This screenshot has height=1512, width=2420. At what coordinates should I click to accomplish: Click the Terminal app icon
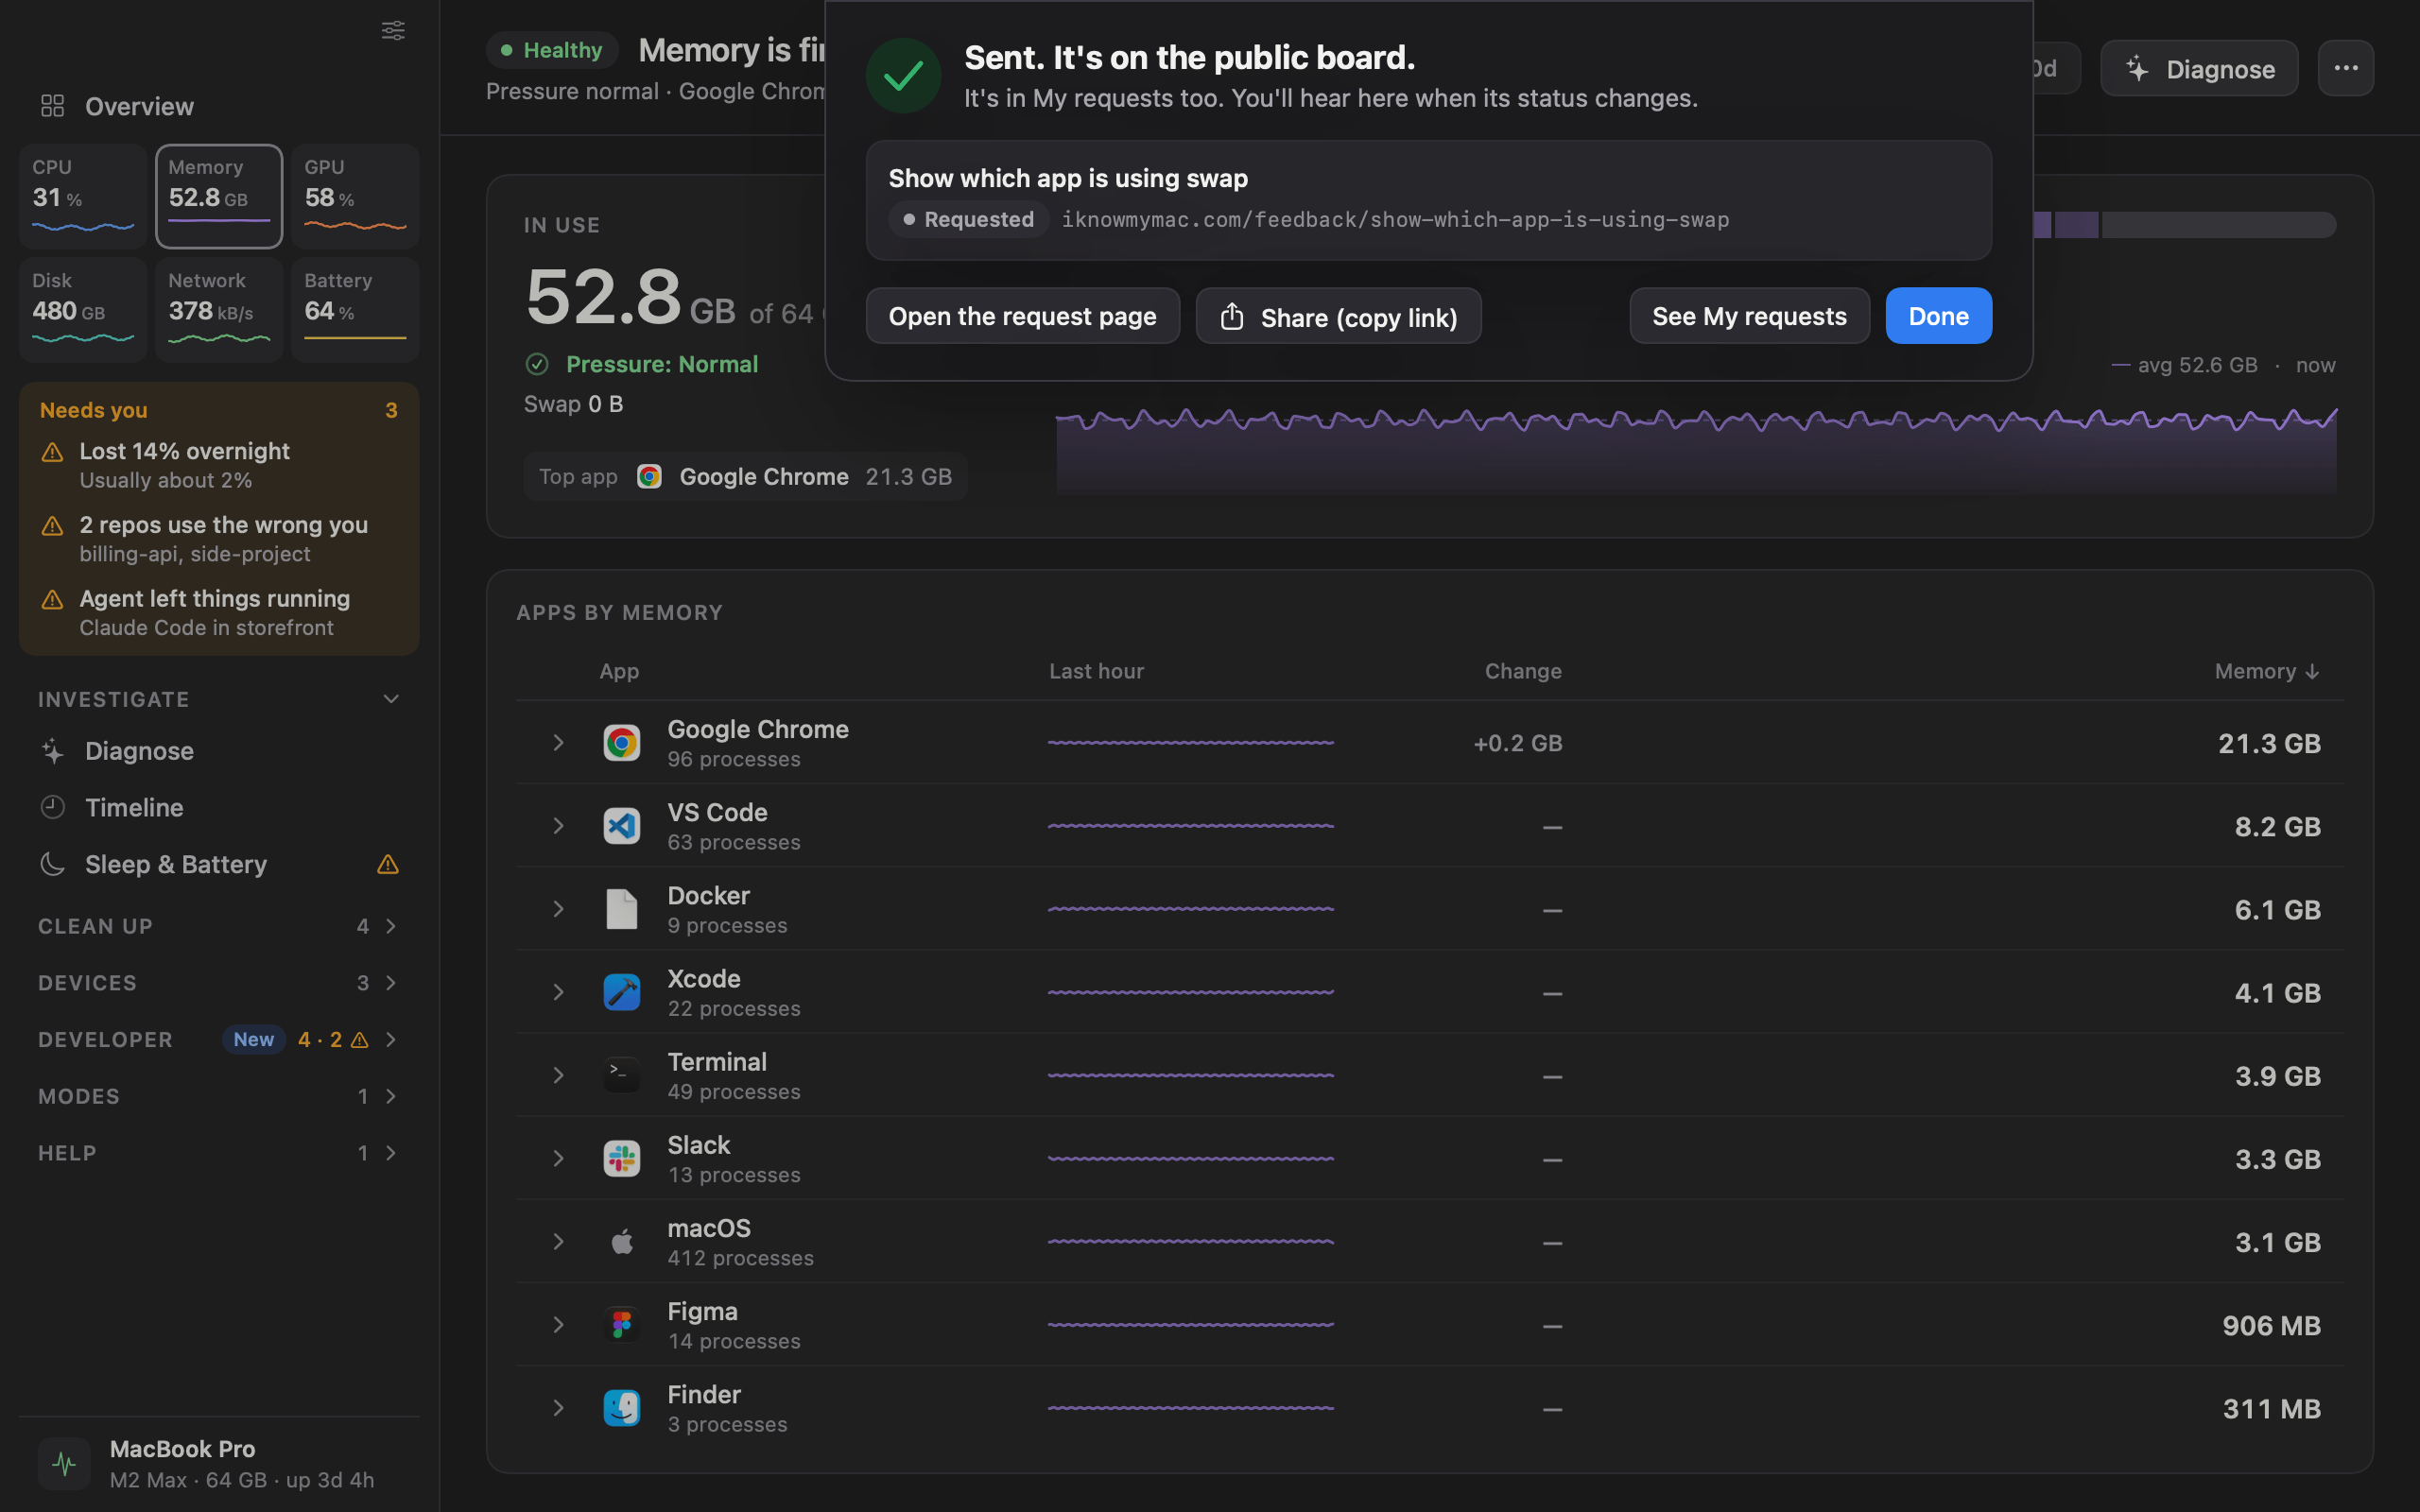[621, 1075]
